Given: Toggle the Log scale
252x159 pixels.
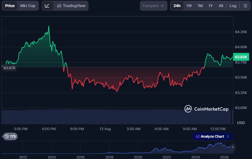Looking at the screenshot, I should (x=233, y=6).
